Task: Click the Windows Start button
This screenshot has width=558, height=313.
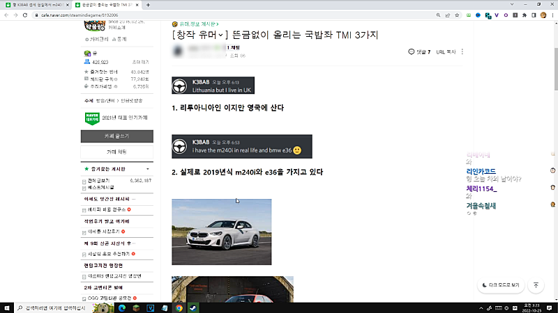Action: coord(6,307)
